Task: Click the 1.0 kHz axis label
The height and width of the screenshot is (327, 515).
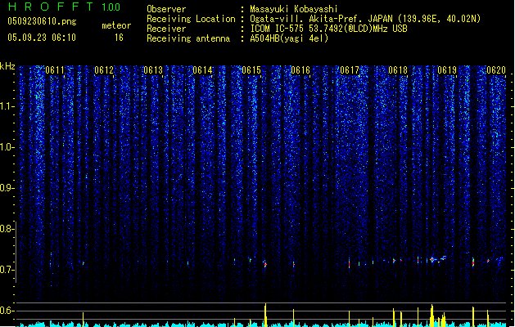Action: [7, 147]
